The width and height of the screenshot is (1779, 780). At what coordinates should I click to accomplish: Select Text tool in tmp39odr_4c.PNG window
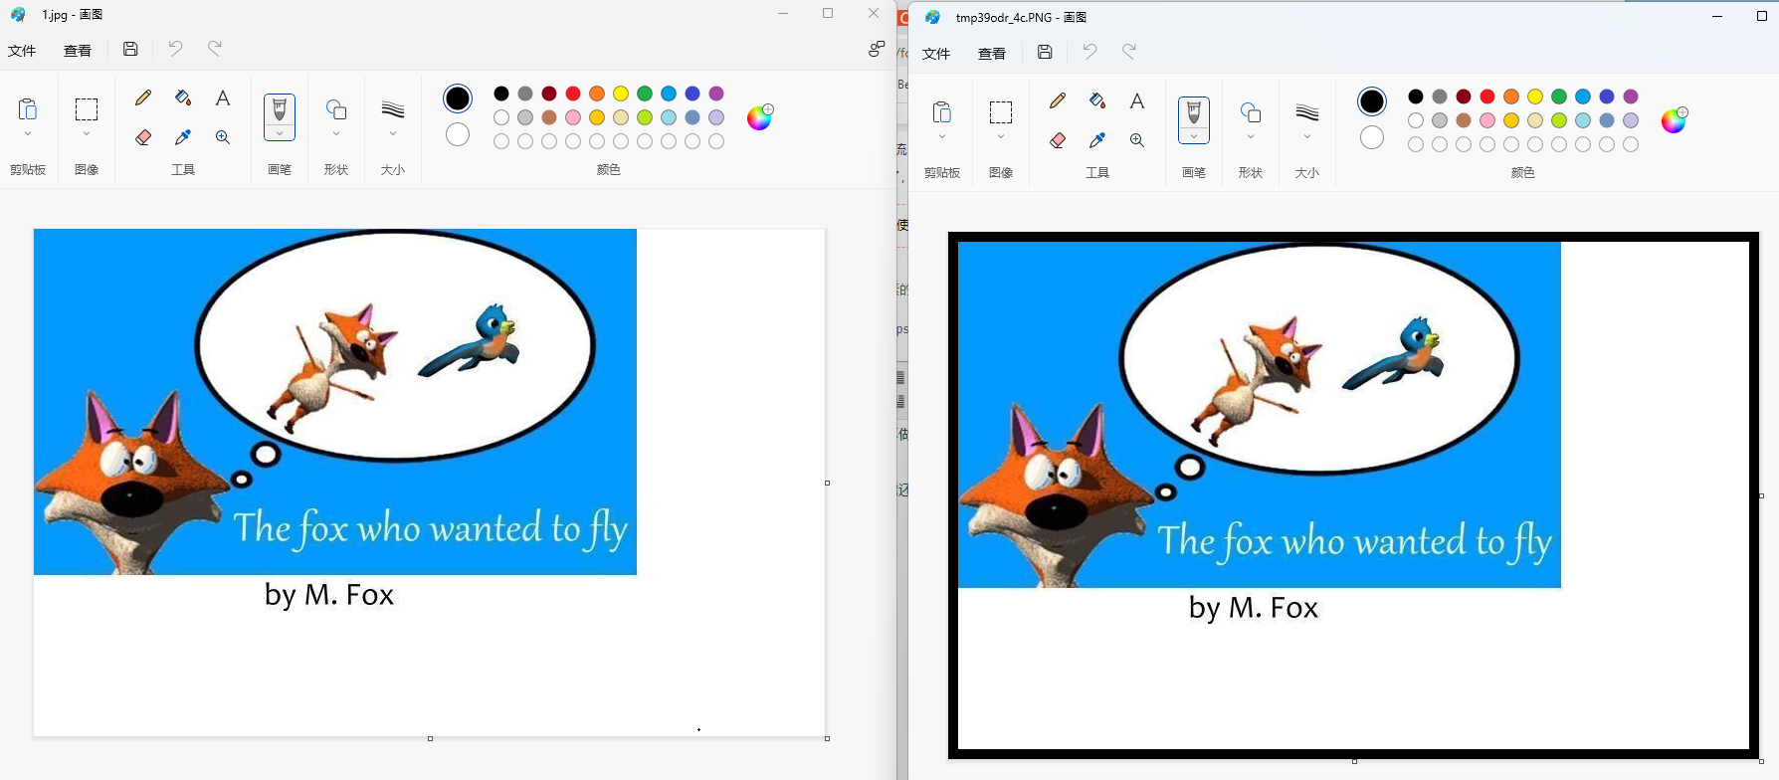point(1137,100)
